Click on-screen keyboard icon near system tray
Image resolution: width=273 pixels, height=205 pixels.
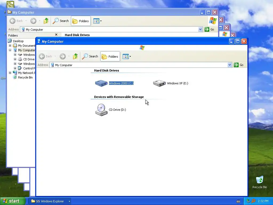238,201
